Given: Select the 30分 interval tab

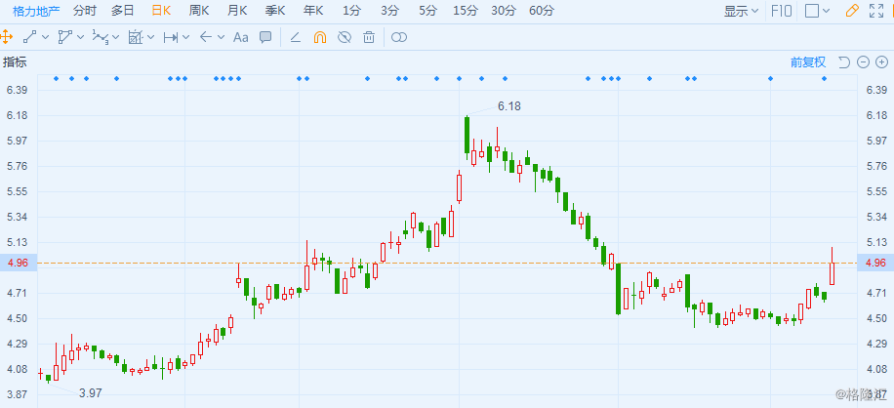Looking at the screenshot, I should [x=504, y=11].
